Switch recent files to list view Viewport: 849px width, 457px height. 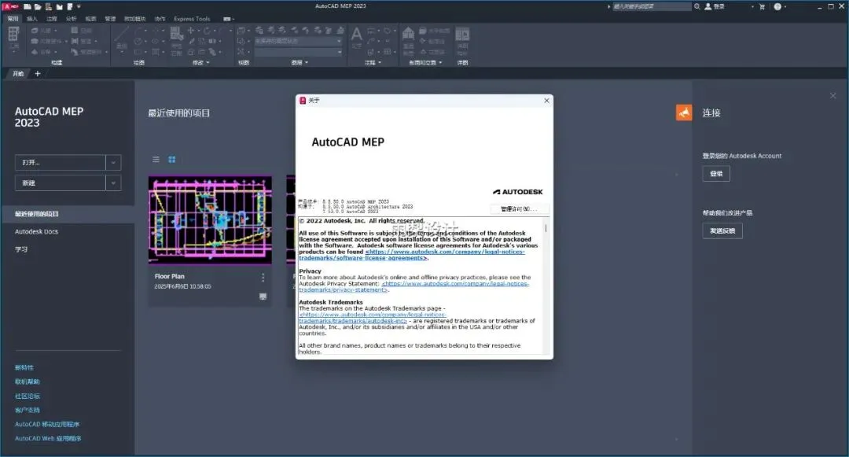tap(156, 159)
